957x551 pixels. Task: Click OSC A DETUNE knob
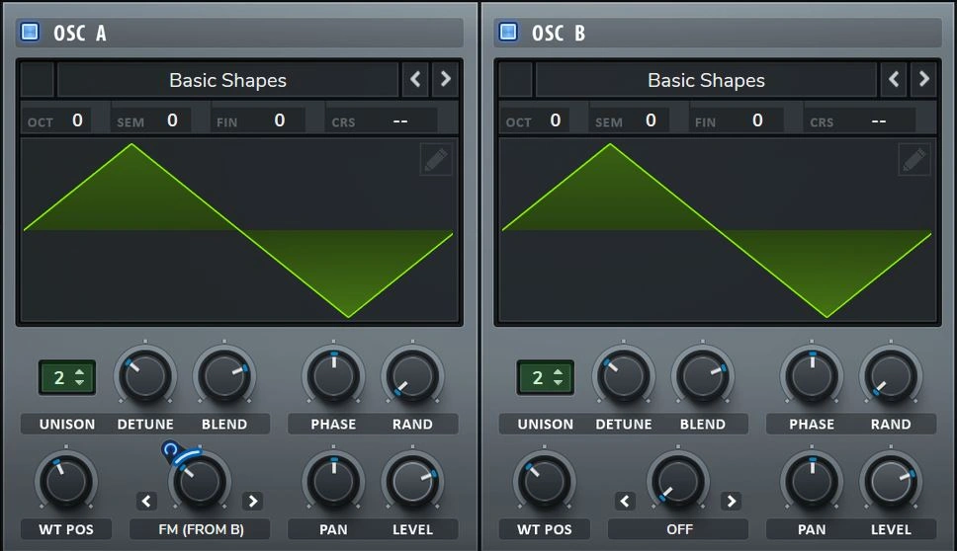[x=145, y=376]
